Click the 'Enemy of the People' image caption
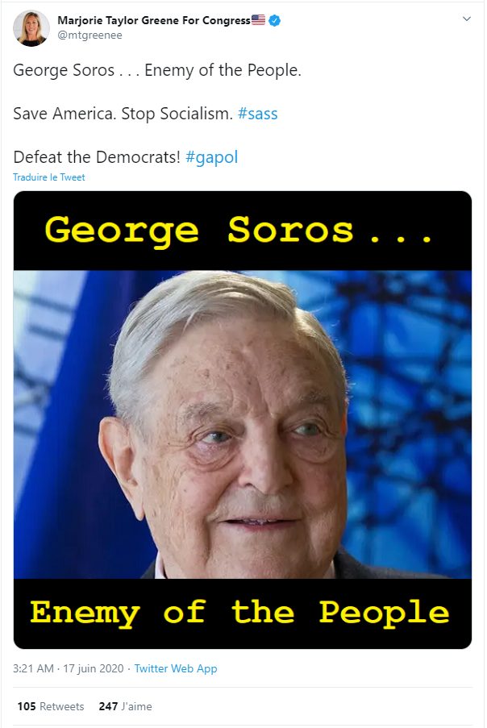Viewport: 487px width, 728px height. click(240, 613)
